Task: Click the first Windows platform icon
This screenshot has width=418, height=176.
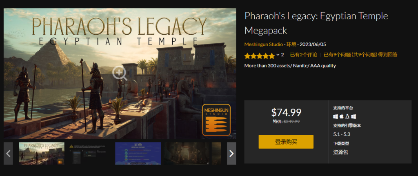Action: click(336, 116)
